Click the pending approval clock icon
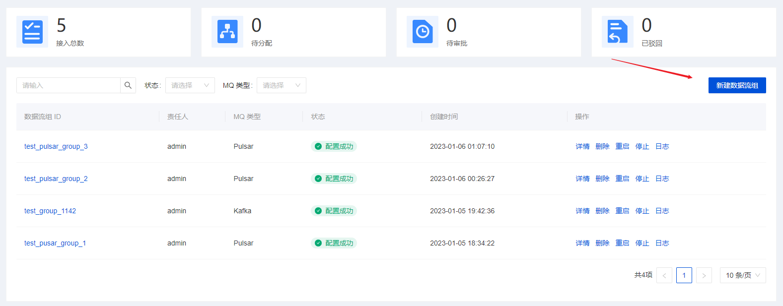This screenshot has height=306, width=783. click(423, 32)
